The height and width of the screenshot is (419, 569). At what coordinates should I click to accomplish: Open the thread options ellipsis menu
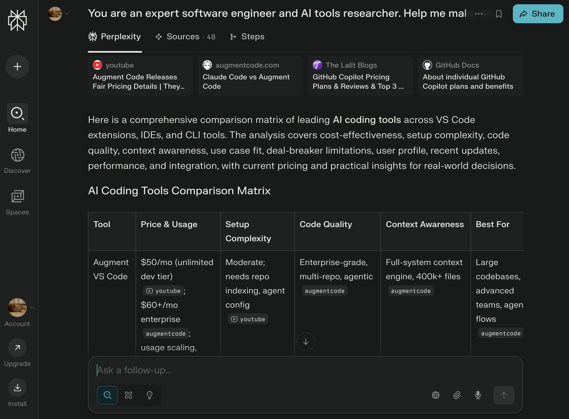tap(479, 14)
